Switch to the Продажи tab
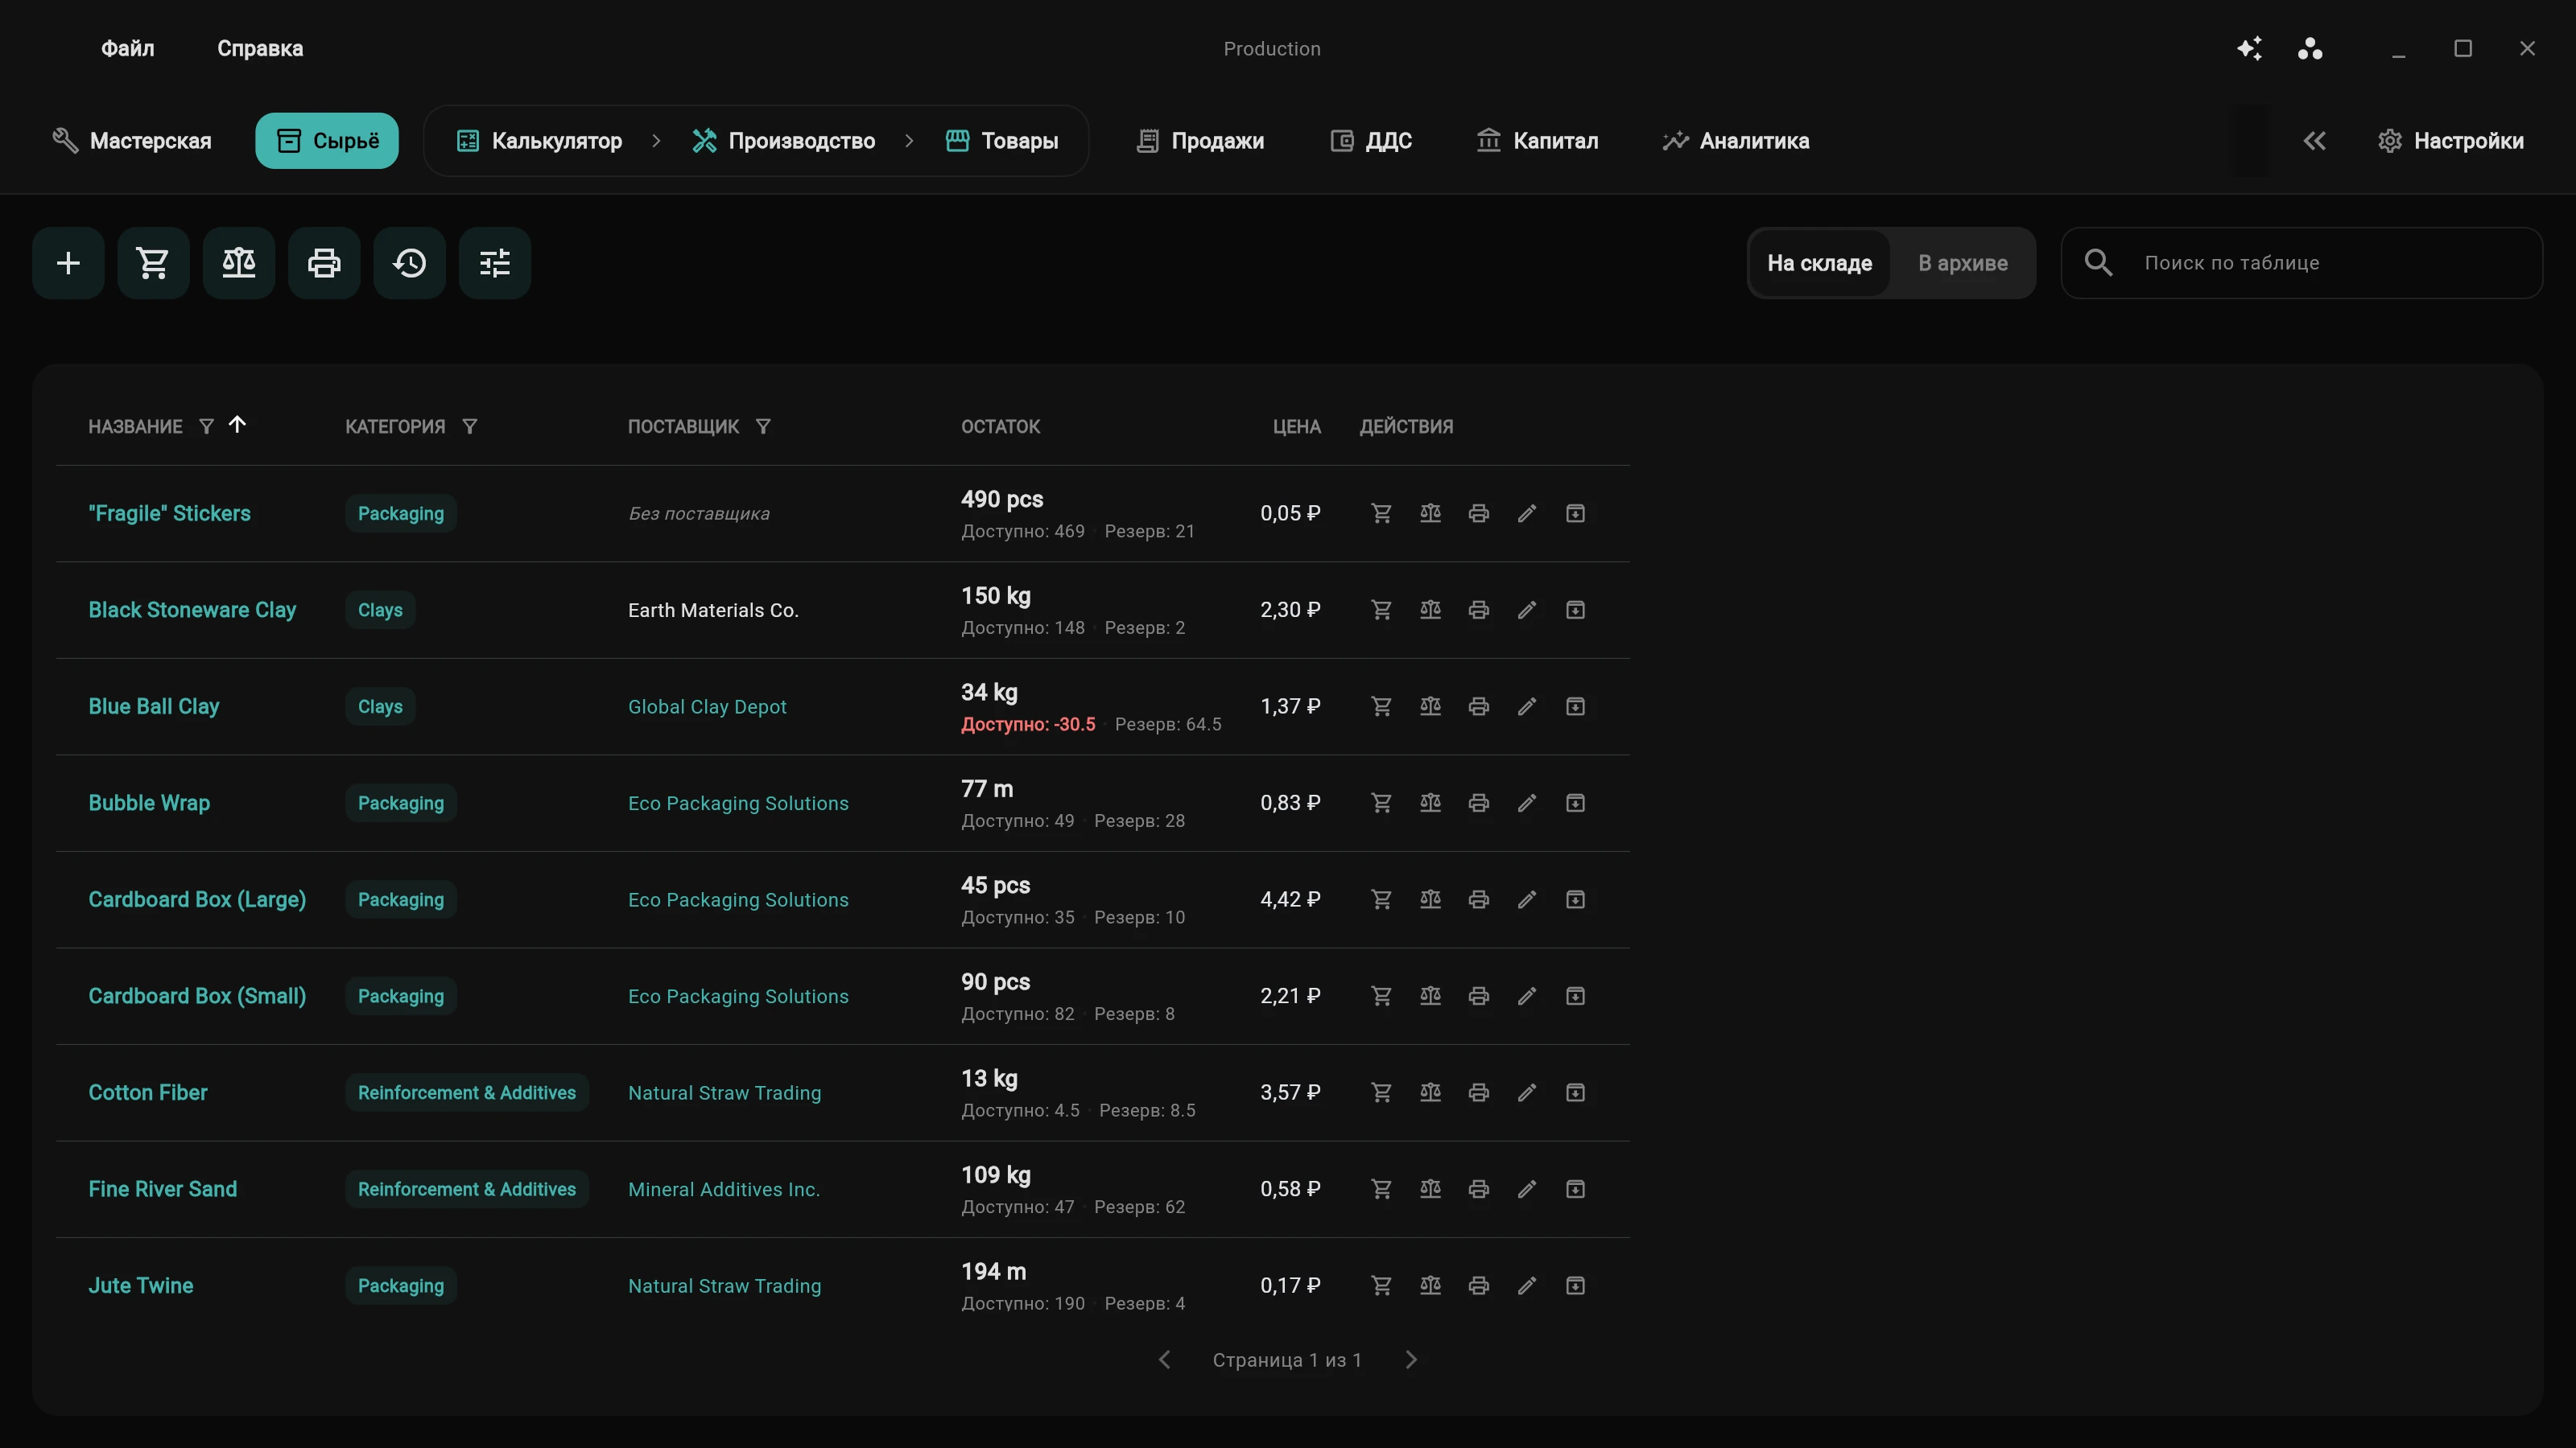The width and height of the screenshot is (2576, 1448). [1200, 141]
